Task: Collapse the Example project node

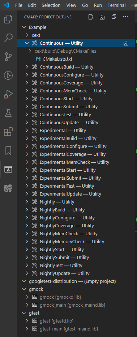Action: [x=24, y=27]
